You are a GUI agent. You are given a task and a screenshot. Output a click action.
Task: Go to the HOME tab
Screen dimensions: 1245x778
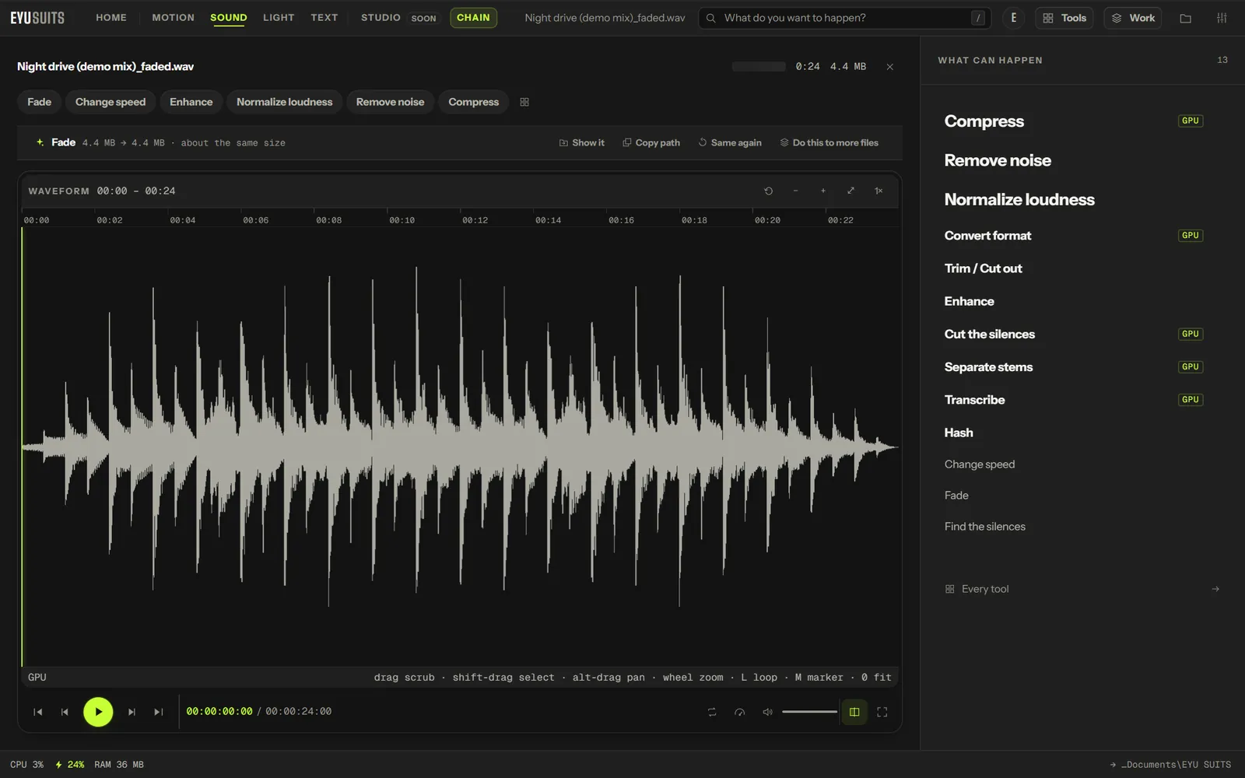111,17
